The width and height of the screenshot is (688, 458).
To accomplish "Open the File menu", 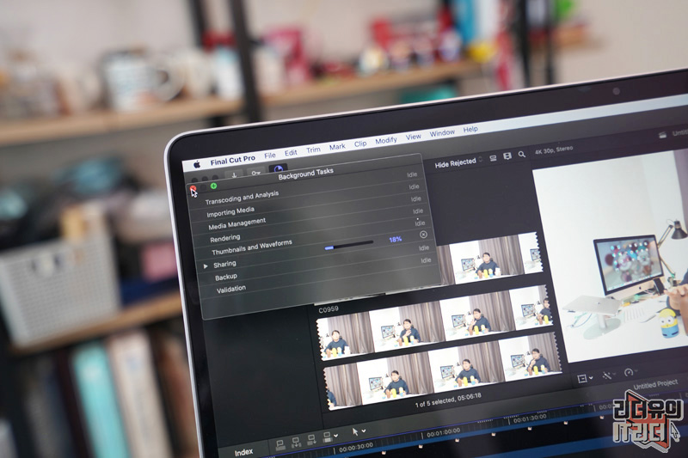I will (x=270, y=156).
